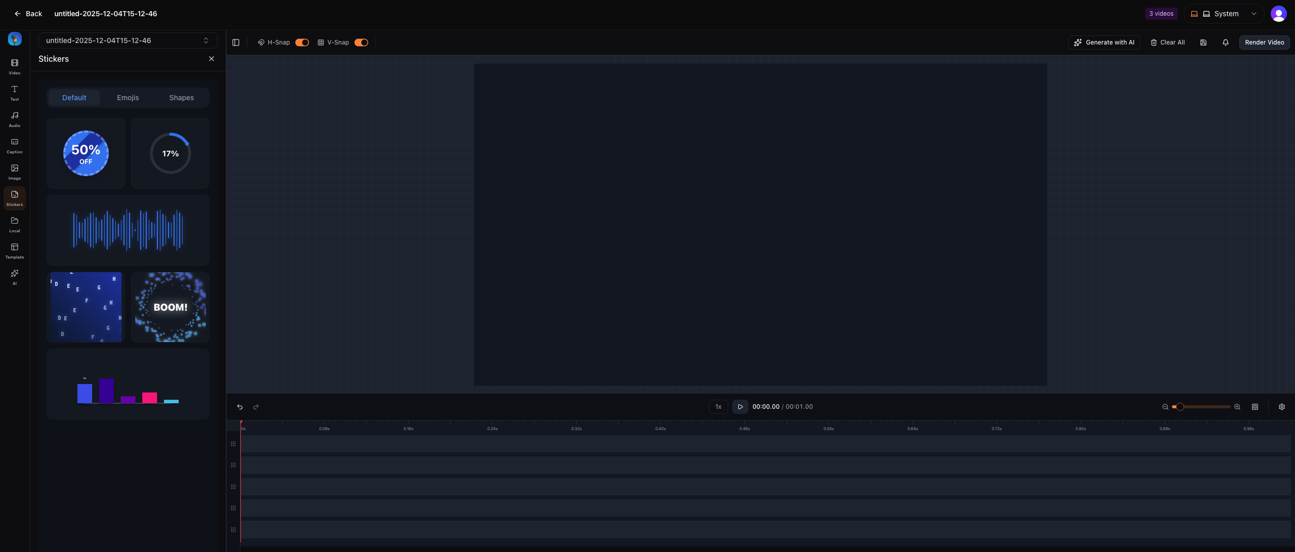Open the Template panel
This screenshot has width=1295, height=552.
pos(14,250)
